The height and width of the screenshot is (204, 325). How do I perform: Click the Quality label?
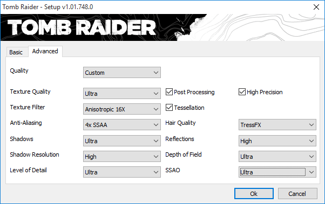pos(19,71)
